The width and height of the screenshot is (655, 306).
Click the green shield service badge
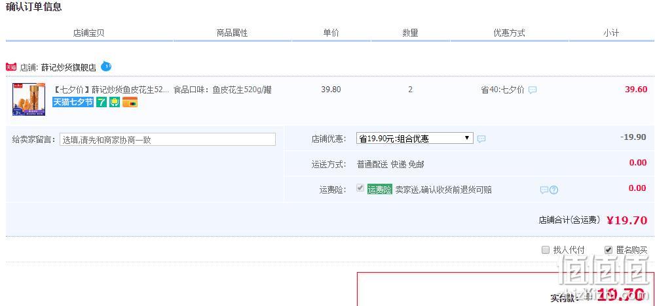[115, 102]
